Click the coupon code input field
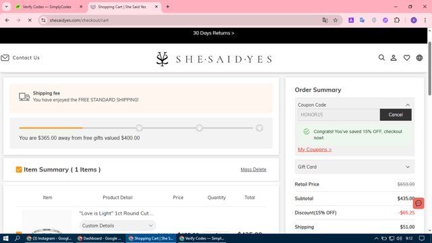432x243 pixels. 339,115
